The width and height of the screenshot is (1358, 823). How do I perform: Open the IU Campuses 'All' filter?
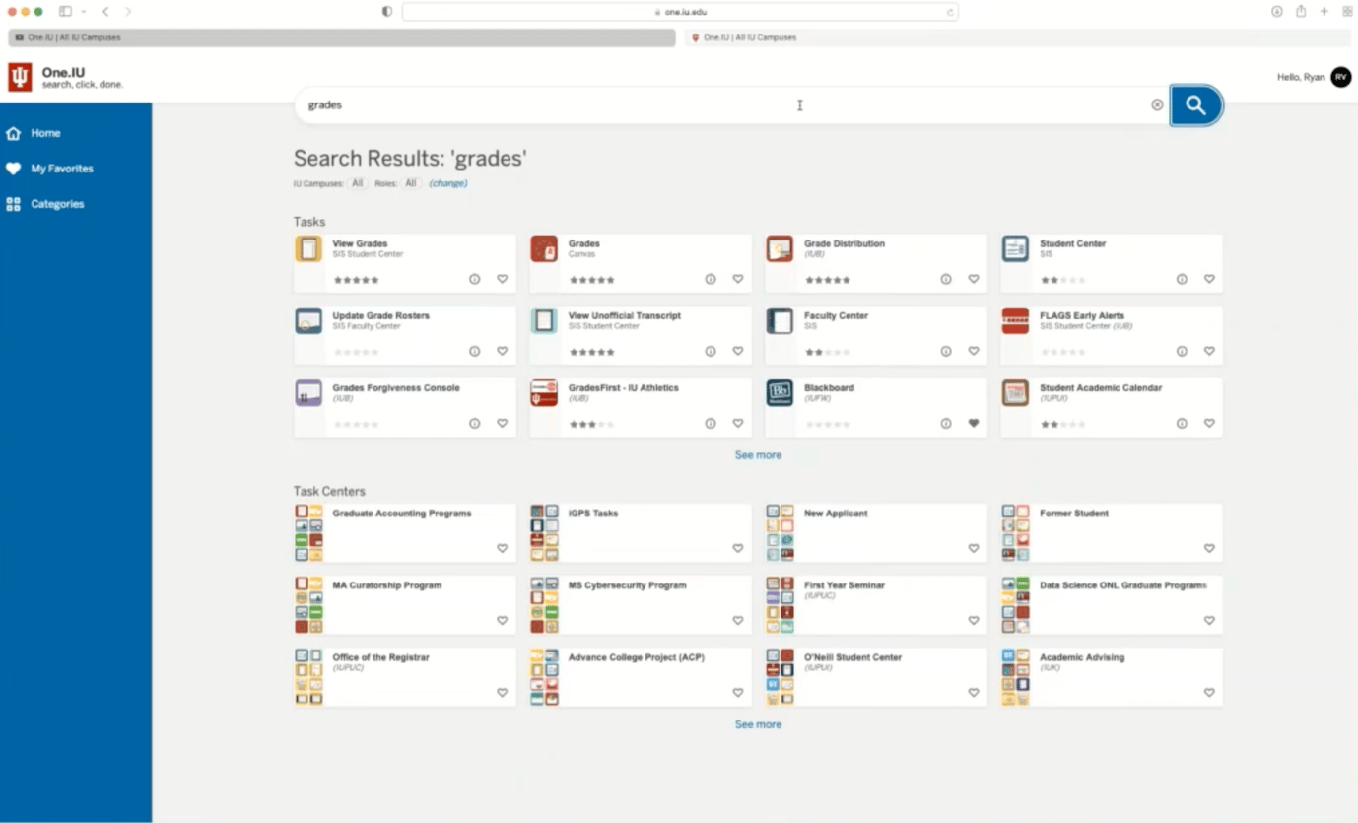[x=357, y=183]
